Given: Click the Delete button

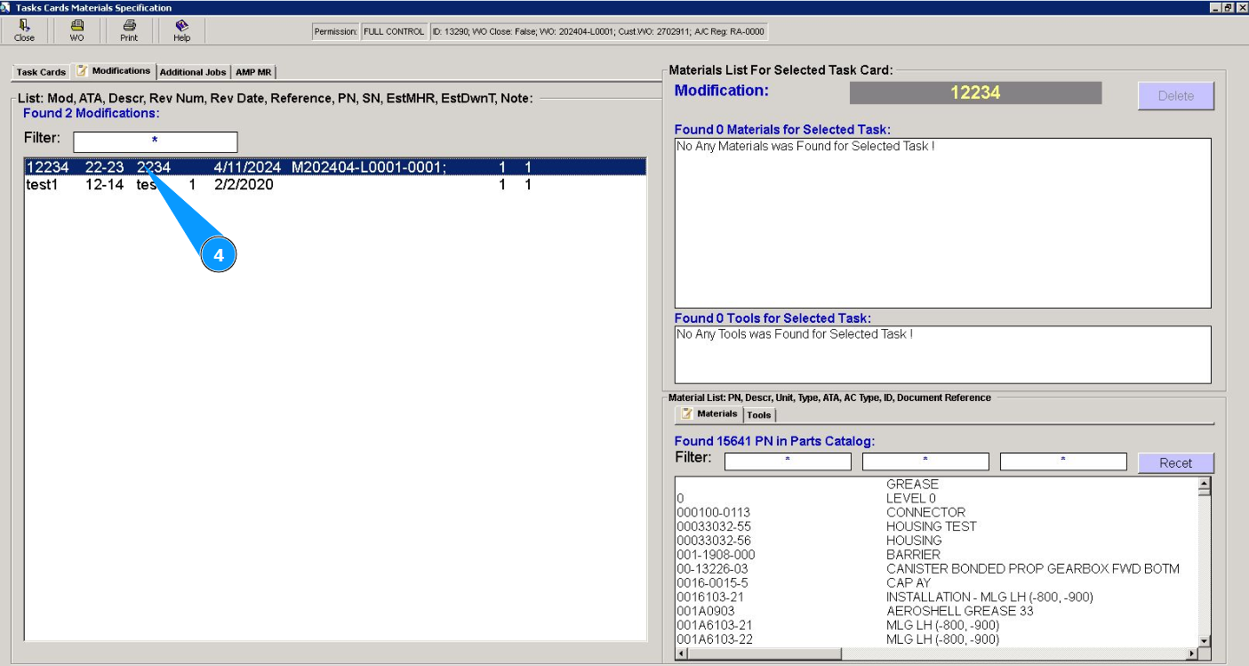Looking at the screenshot, I should (1176, 96).
